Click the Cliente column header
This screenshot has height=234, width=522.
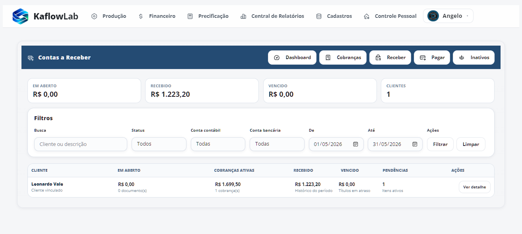tap(39, 171)
